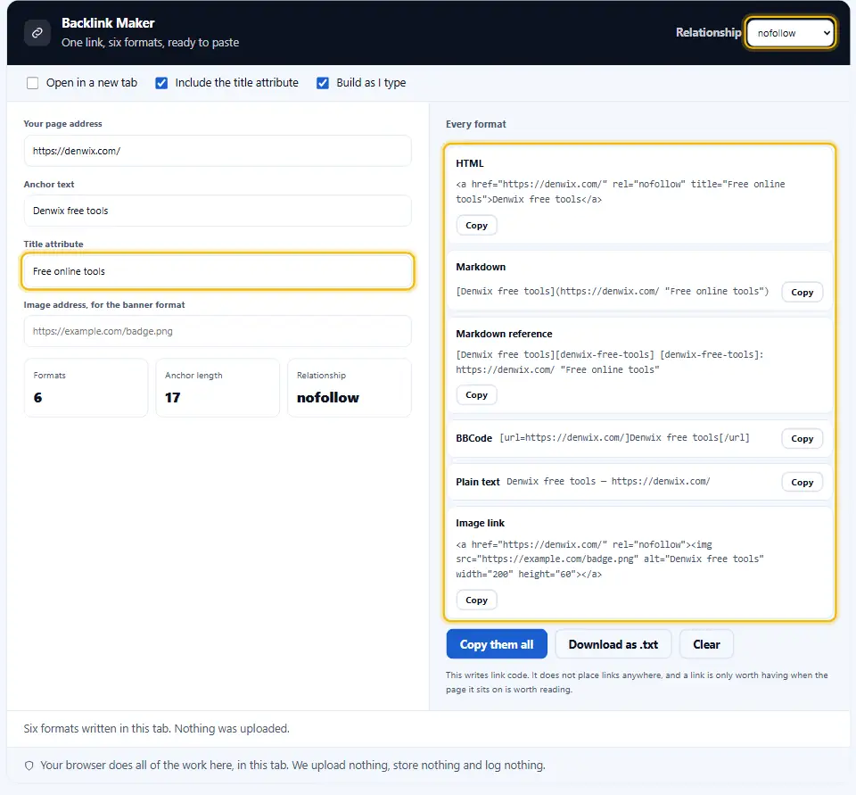The image size is (856, 795).
Task: Enable Open in a new tab checkbox
Action: (x=33, y=83)
